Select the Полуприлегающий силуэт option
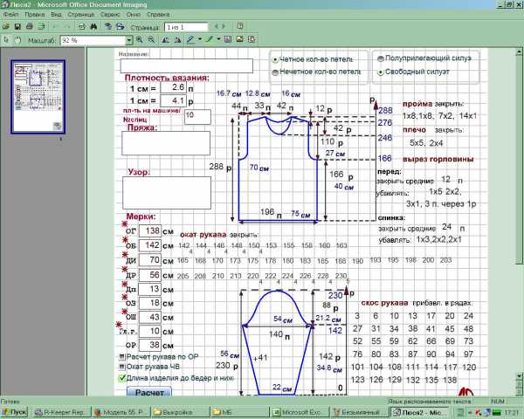This screenshot has height=419, width=524. (380, 58)
